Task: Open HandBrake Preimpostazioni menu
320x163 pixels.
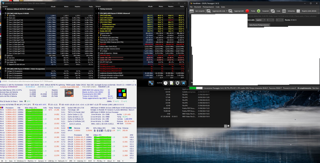Action: (x=208, y=7)
